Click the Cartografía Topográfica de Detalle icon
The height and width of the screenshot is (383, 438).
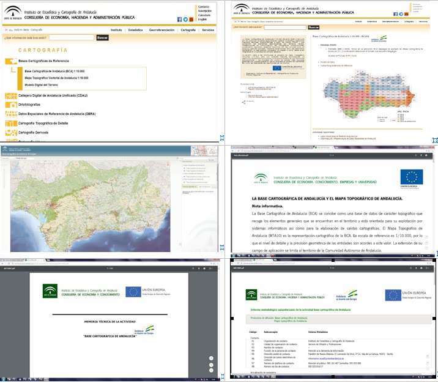click(x=11, y=124)
